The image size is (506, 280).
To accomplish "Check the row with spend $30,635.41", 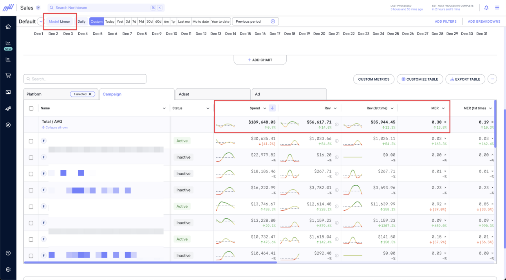I will 31,141.
